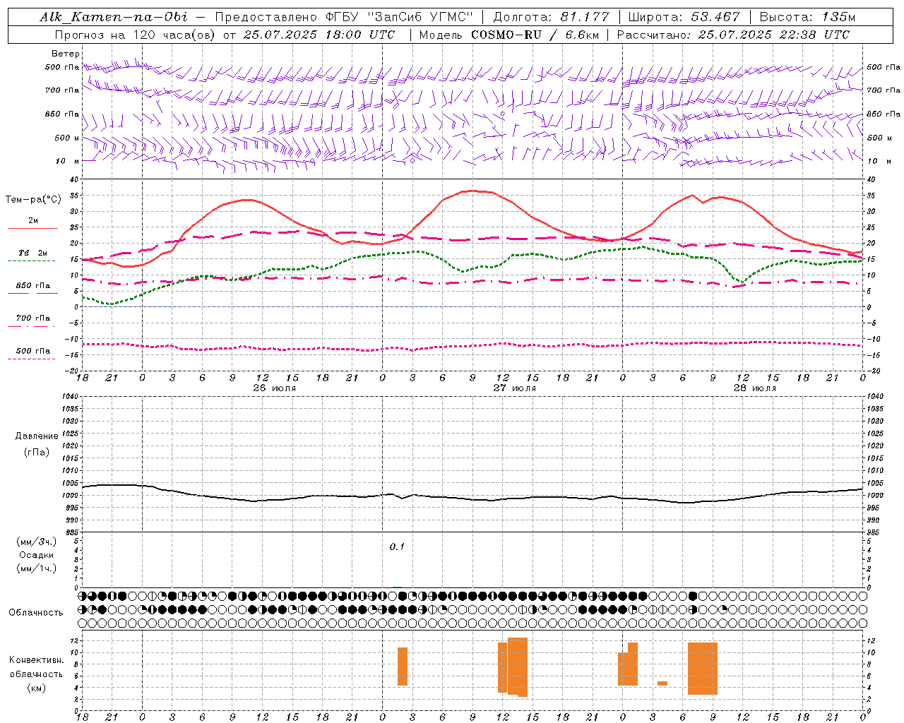The width and height of the screenshot is (904, 723).
Task: Click the 500 гПа temperature legend entry
Action: (32, 351)
